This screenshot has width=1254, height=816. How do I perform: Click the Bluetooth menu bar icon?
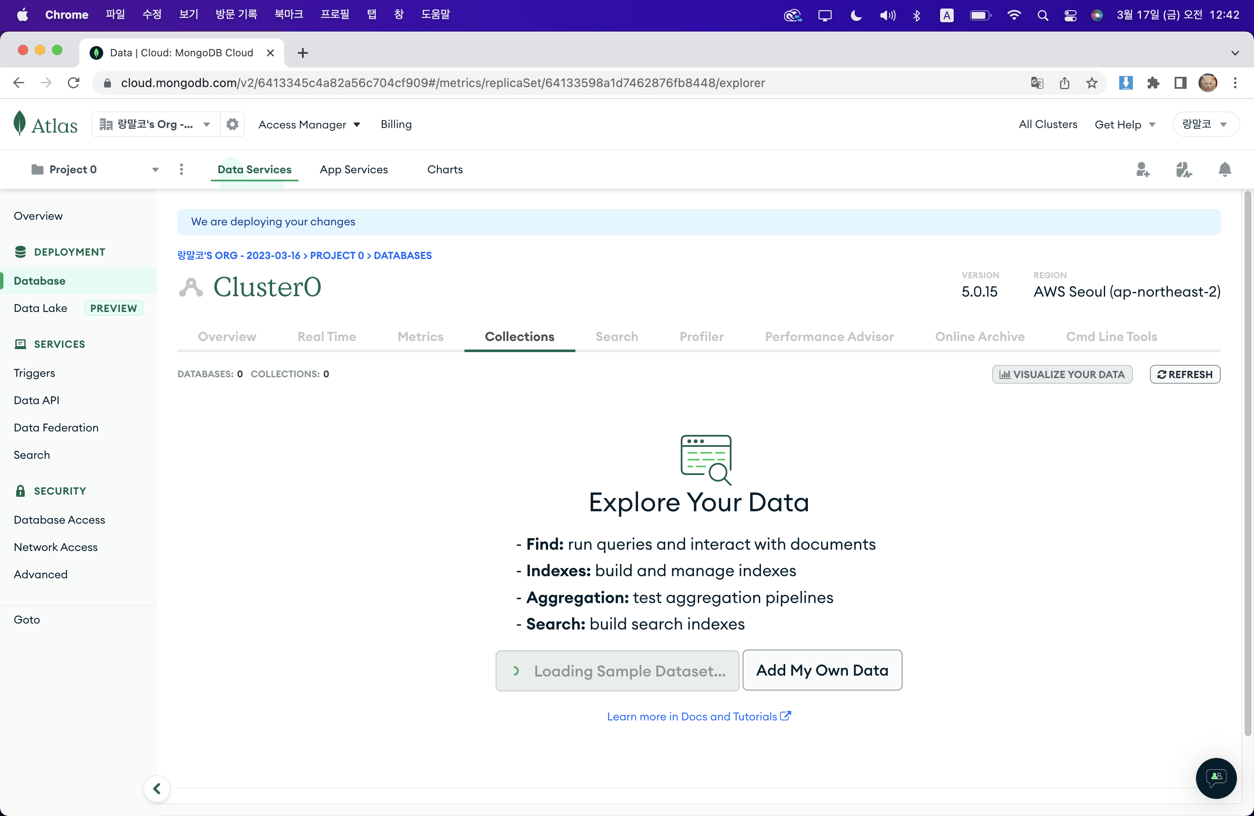pos(916,15)
